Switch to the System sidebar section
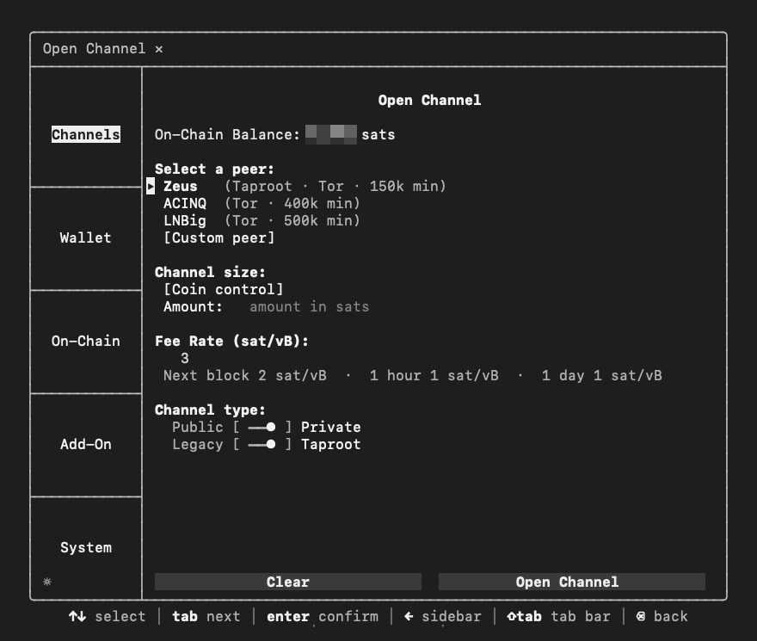The width and height of the screenshot is (757, 641). point(85,548)
